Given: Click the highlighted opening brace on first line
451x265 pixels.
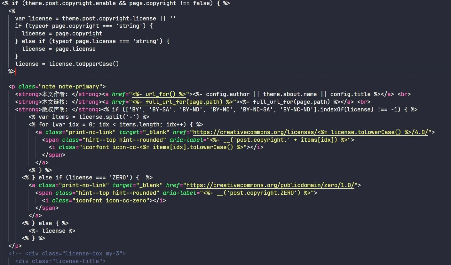Looking at the screenshot, I should (218, 3).
